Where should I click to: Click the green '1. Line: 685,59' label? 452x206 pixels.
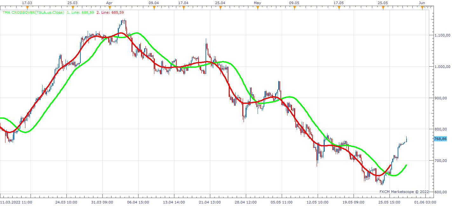pos(80,12)
